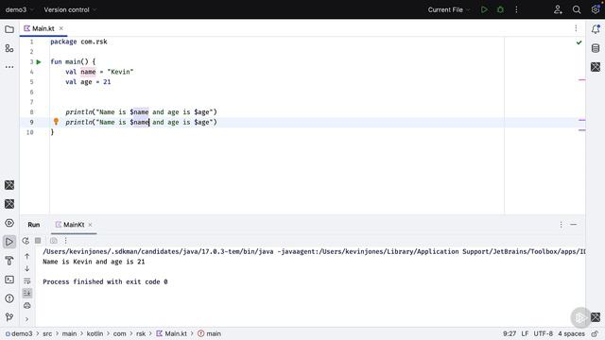Open the Run tool window icon

[x=9, y=242]
